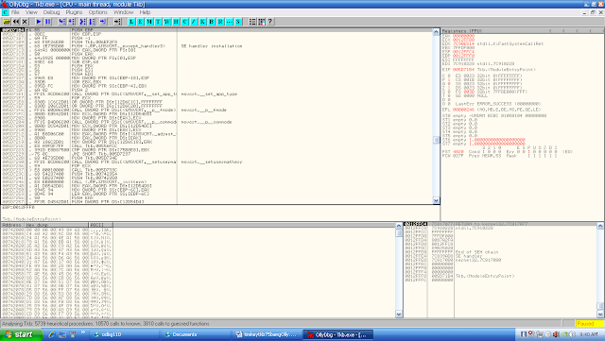This screenshot has width=605, height=341.
Task: Show CPU window with C icon
Action: [185, 22]
